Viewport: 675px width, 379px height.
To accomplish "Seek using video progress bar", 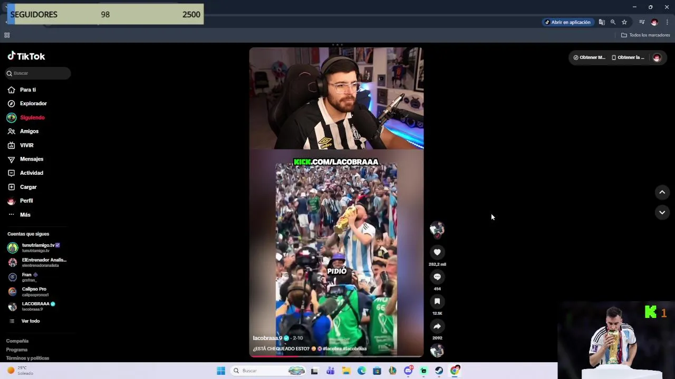I will pyautogui.click(x=336, y=356).
